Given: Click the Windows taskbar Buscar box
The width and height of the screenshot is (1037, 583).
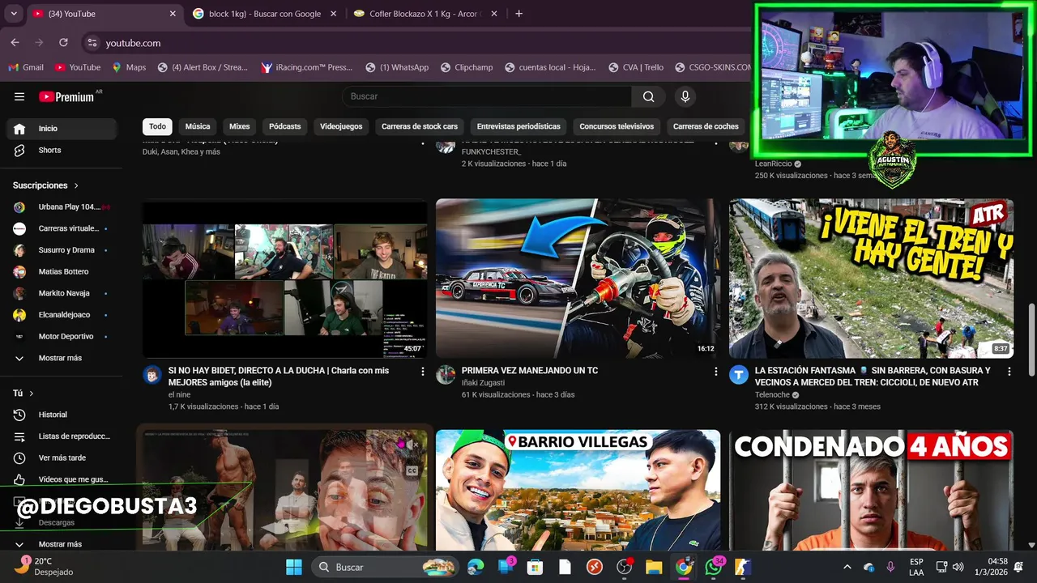Looking at the screenshot, I should tap(384, 567).
